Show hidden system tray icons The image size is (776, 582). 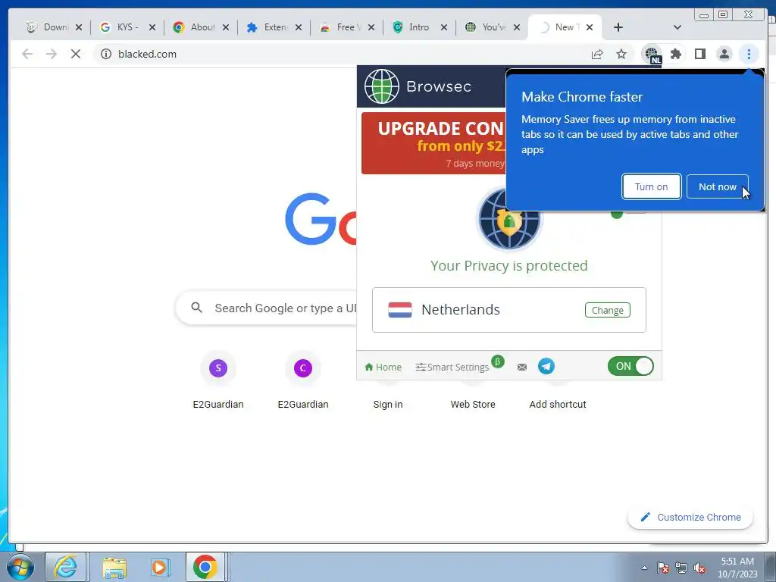point(644,568)
